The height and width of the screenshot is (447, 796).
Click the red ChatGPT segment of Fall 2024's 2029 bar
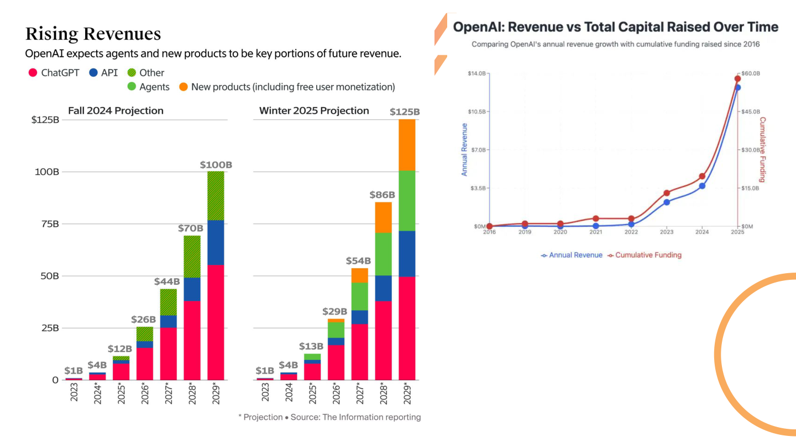coord(216,322)
